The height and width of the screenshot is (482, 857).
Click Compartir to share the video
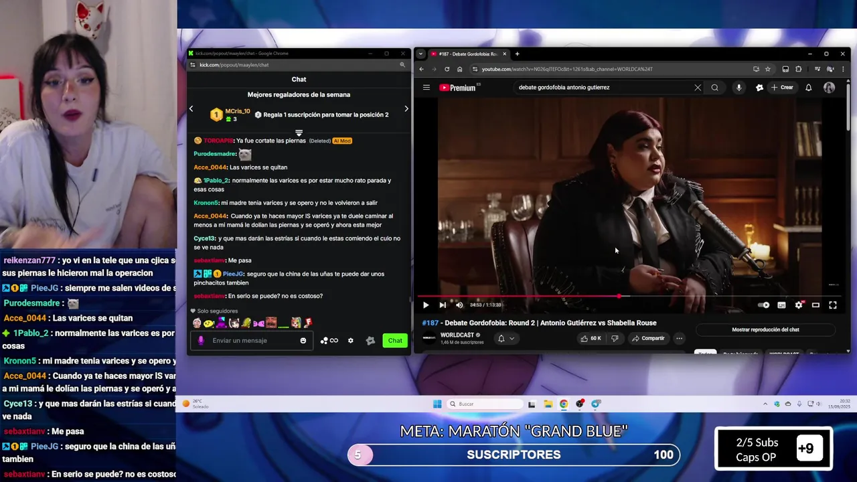647,339
